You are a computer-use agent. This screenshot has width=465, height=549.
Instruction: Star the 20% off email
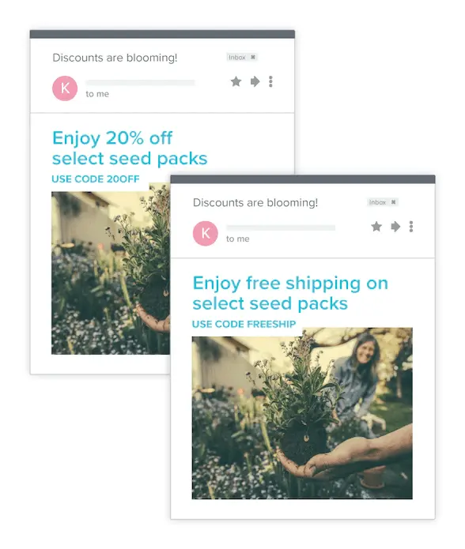coord(236,81)
